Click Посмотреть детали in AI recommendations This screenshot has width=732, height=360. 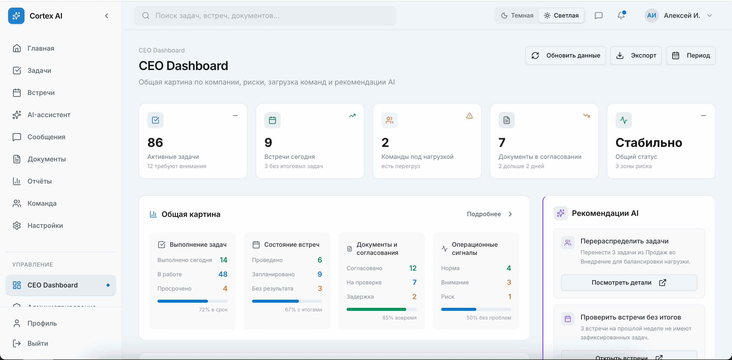pyautogui.click(x=629, y=283)
